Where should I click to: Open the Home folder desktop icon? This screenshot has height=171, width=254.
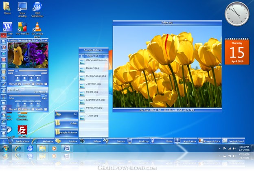click(x=7, y=8)
